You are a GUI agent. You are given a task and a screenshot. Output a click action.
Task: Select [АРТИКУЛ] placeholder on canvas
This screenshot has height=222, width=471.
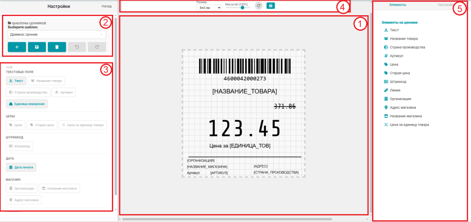[x=219, y=173]
